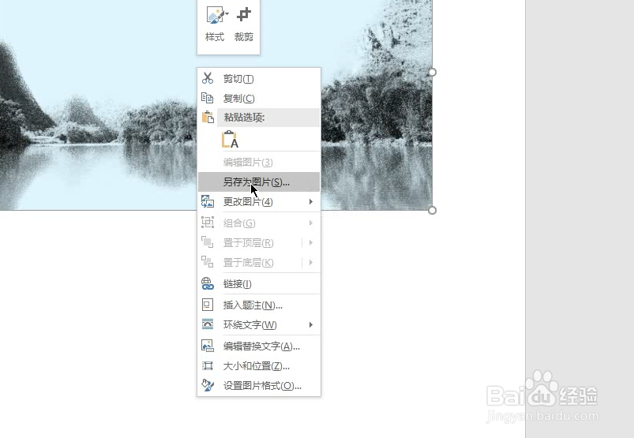
Task: Click the 置于底层 send to back icon
Action: 208,262
